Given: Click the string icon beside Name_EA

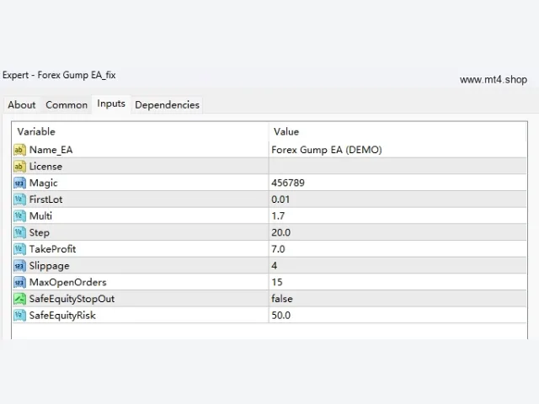Looking at the screenshot, I should [19, 150].
